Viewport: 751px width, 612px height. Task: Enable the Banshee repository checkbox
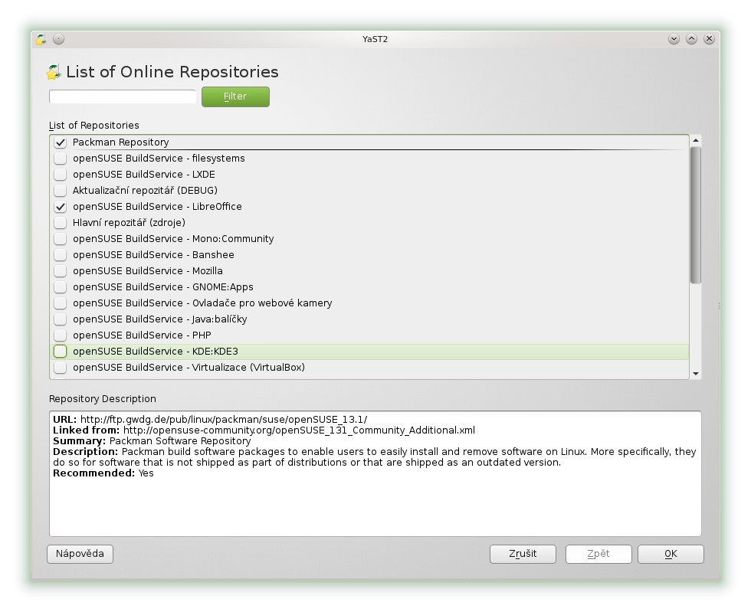(x=61, y=255)
